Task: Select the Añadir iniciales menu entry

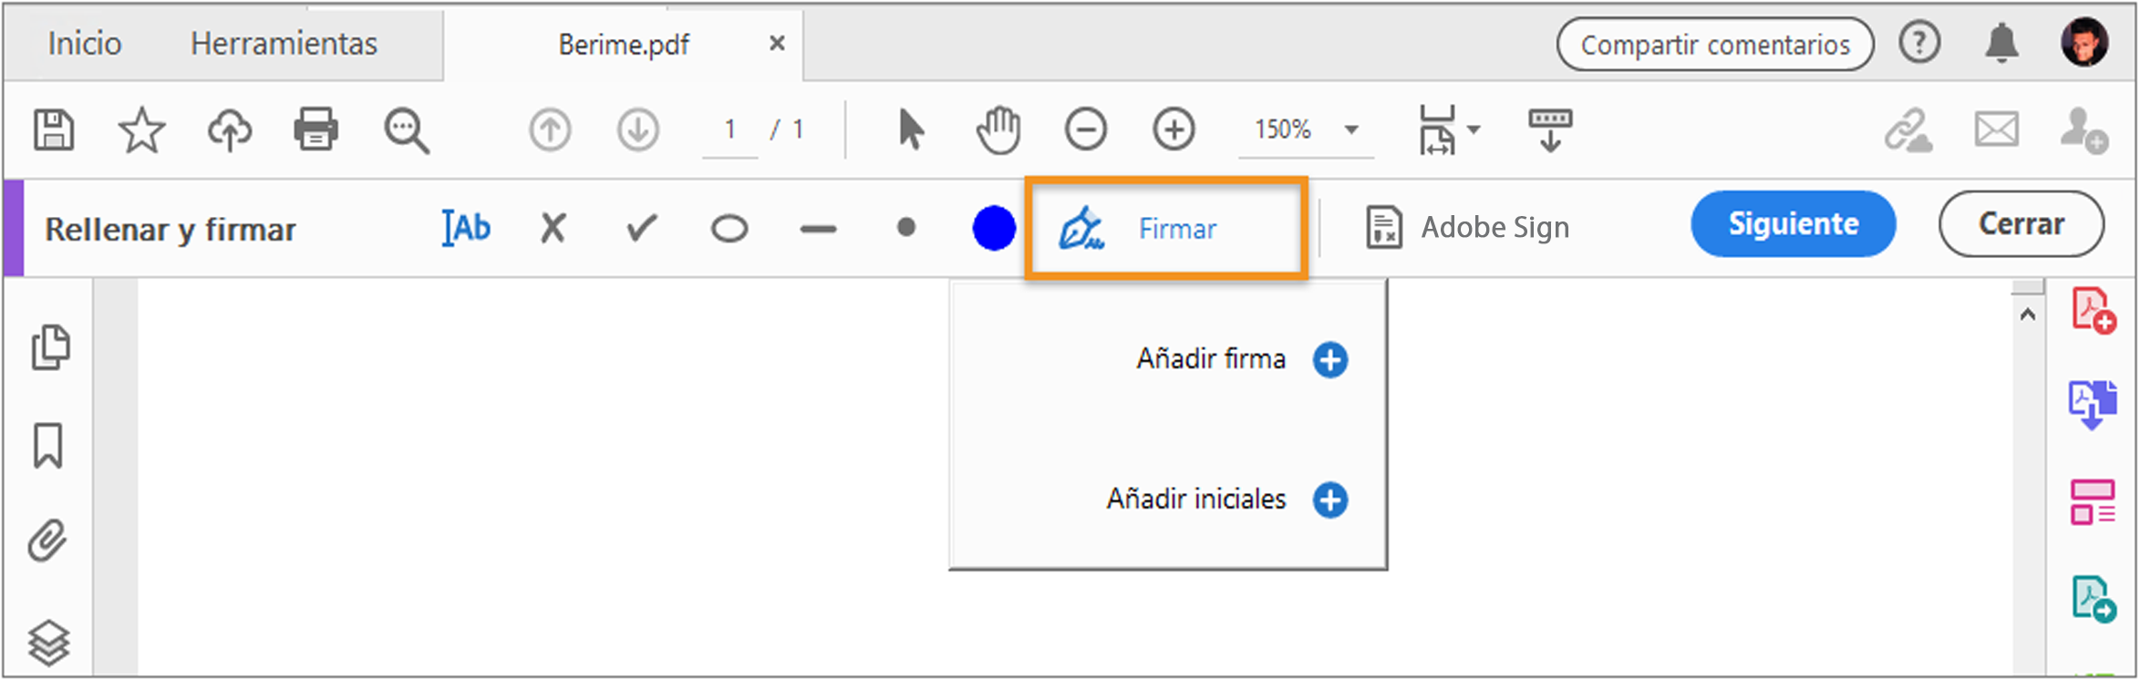Action: click(1195, 499)
